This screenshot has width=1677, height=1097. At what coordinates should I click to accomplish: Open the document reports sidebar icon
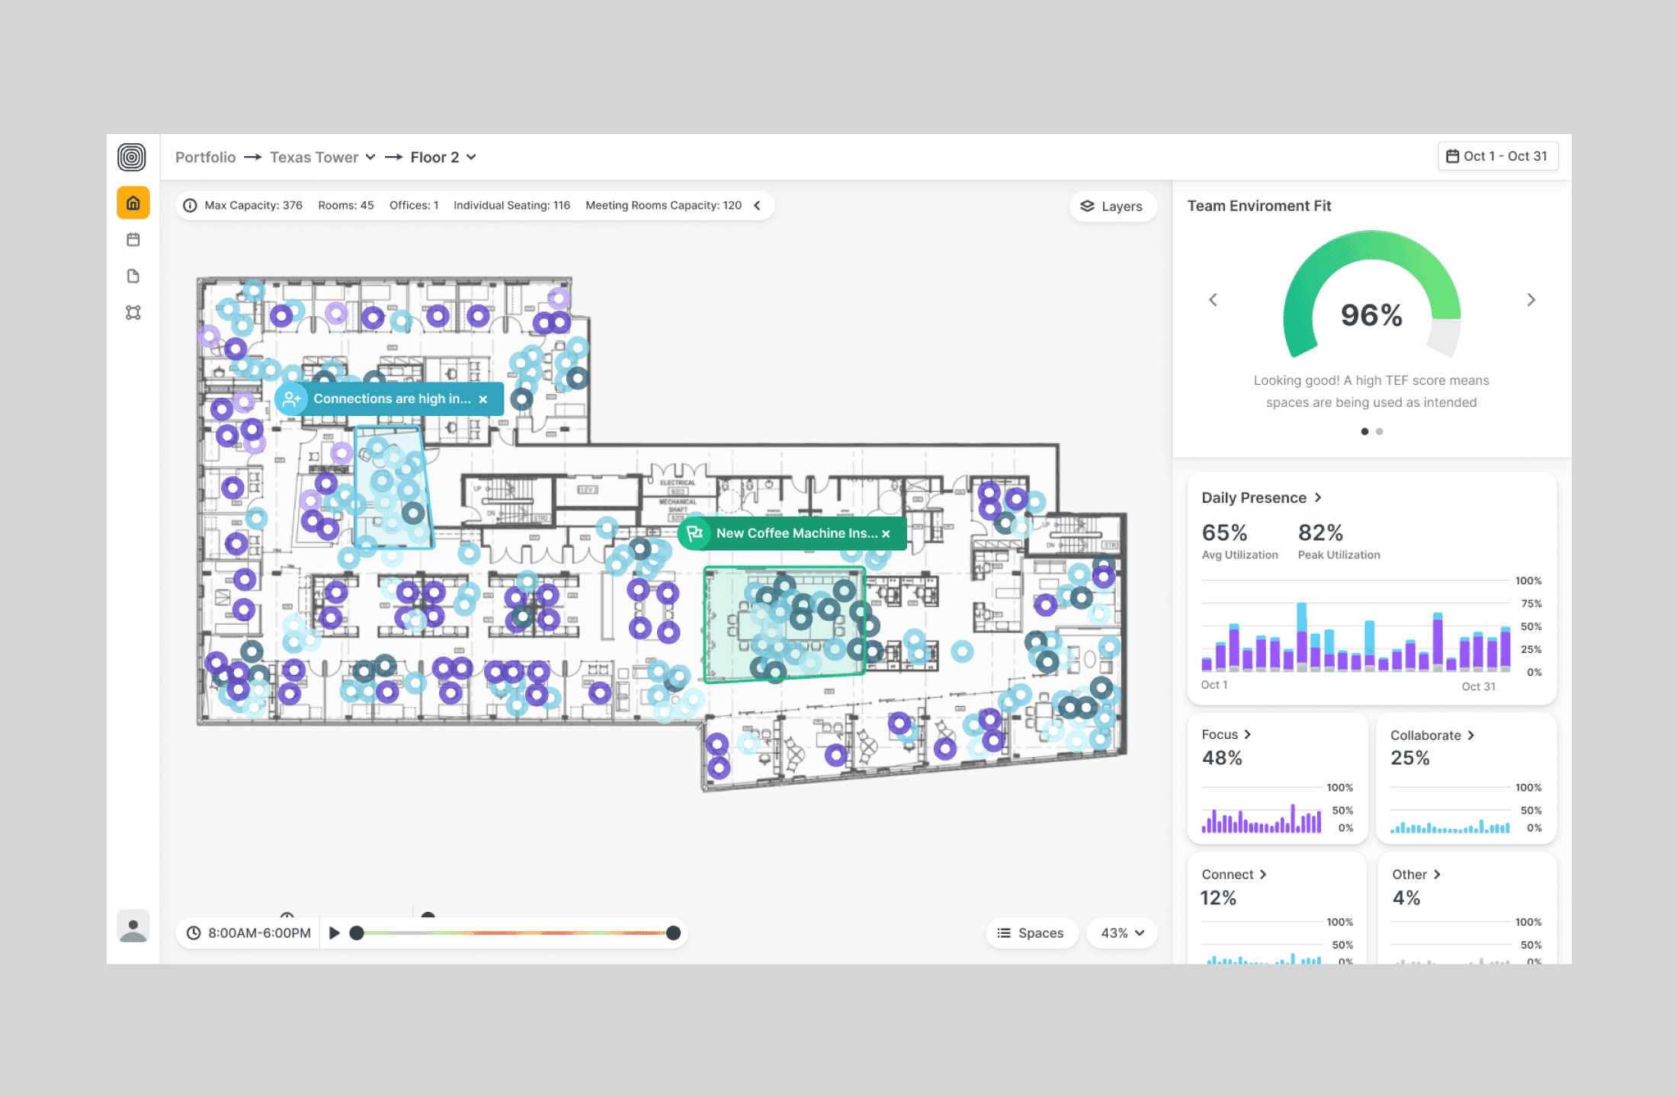(x=133, y=276)
